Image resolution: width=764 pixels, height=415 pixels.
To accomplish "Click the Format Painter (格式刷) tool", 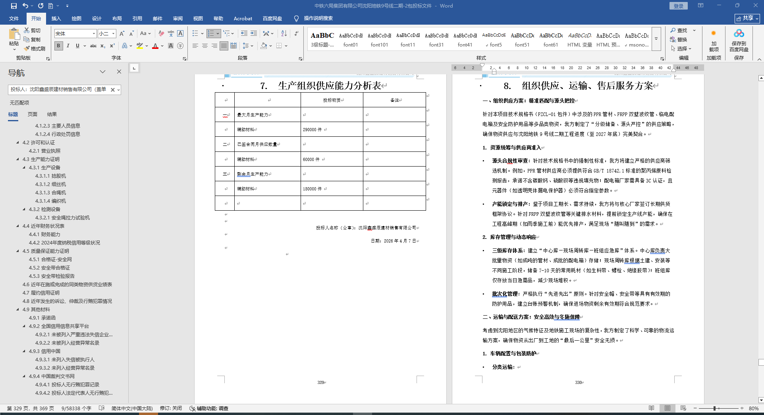I will [35, 48].
